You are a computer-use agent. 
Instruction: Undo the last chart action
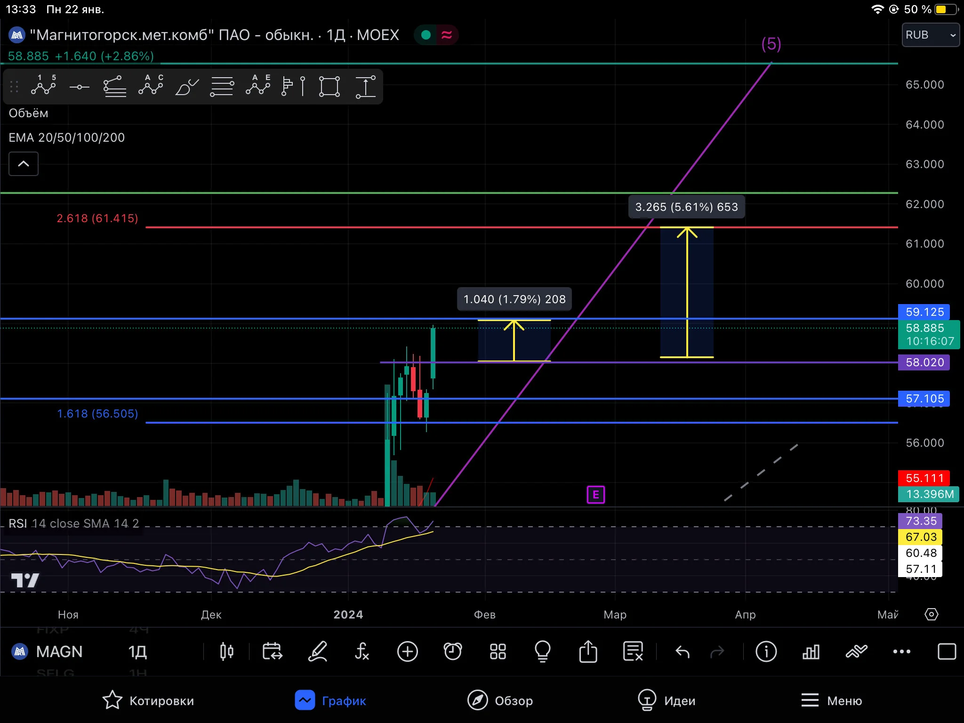click(x=682, y=652)
